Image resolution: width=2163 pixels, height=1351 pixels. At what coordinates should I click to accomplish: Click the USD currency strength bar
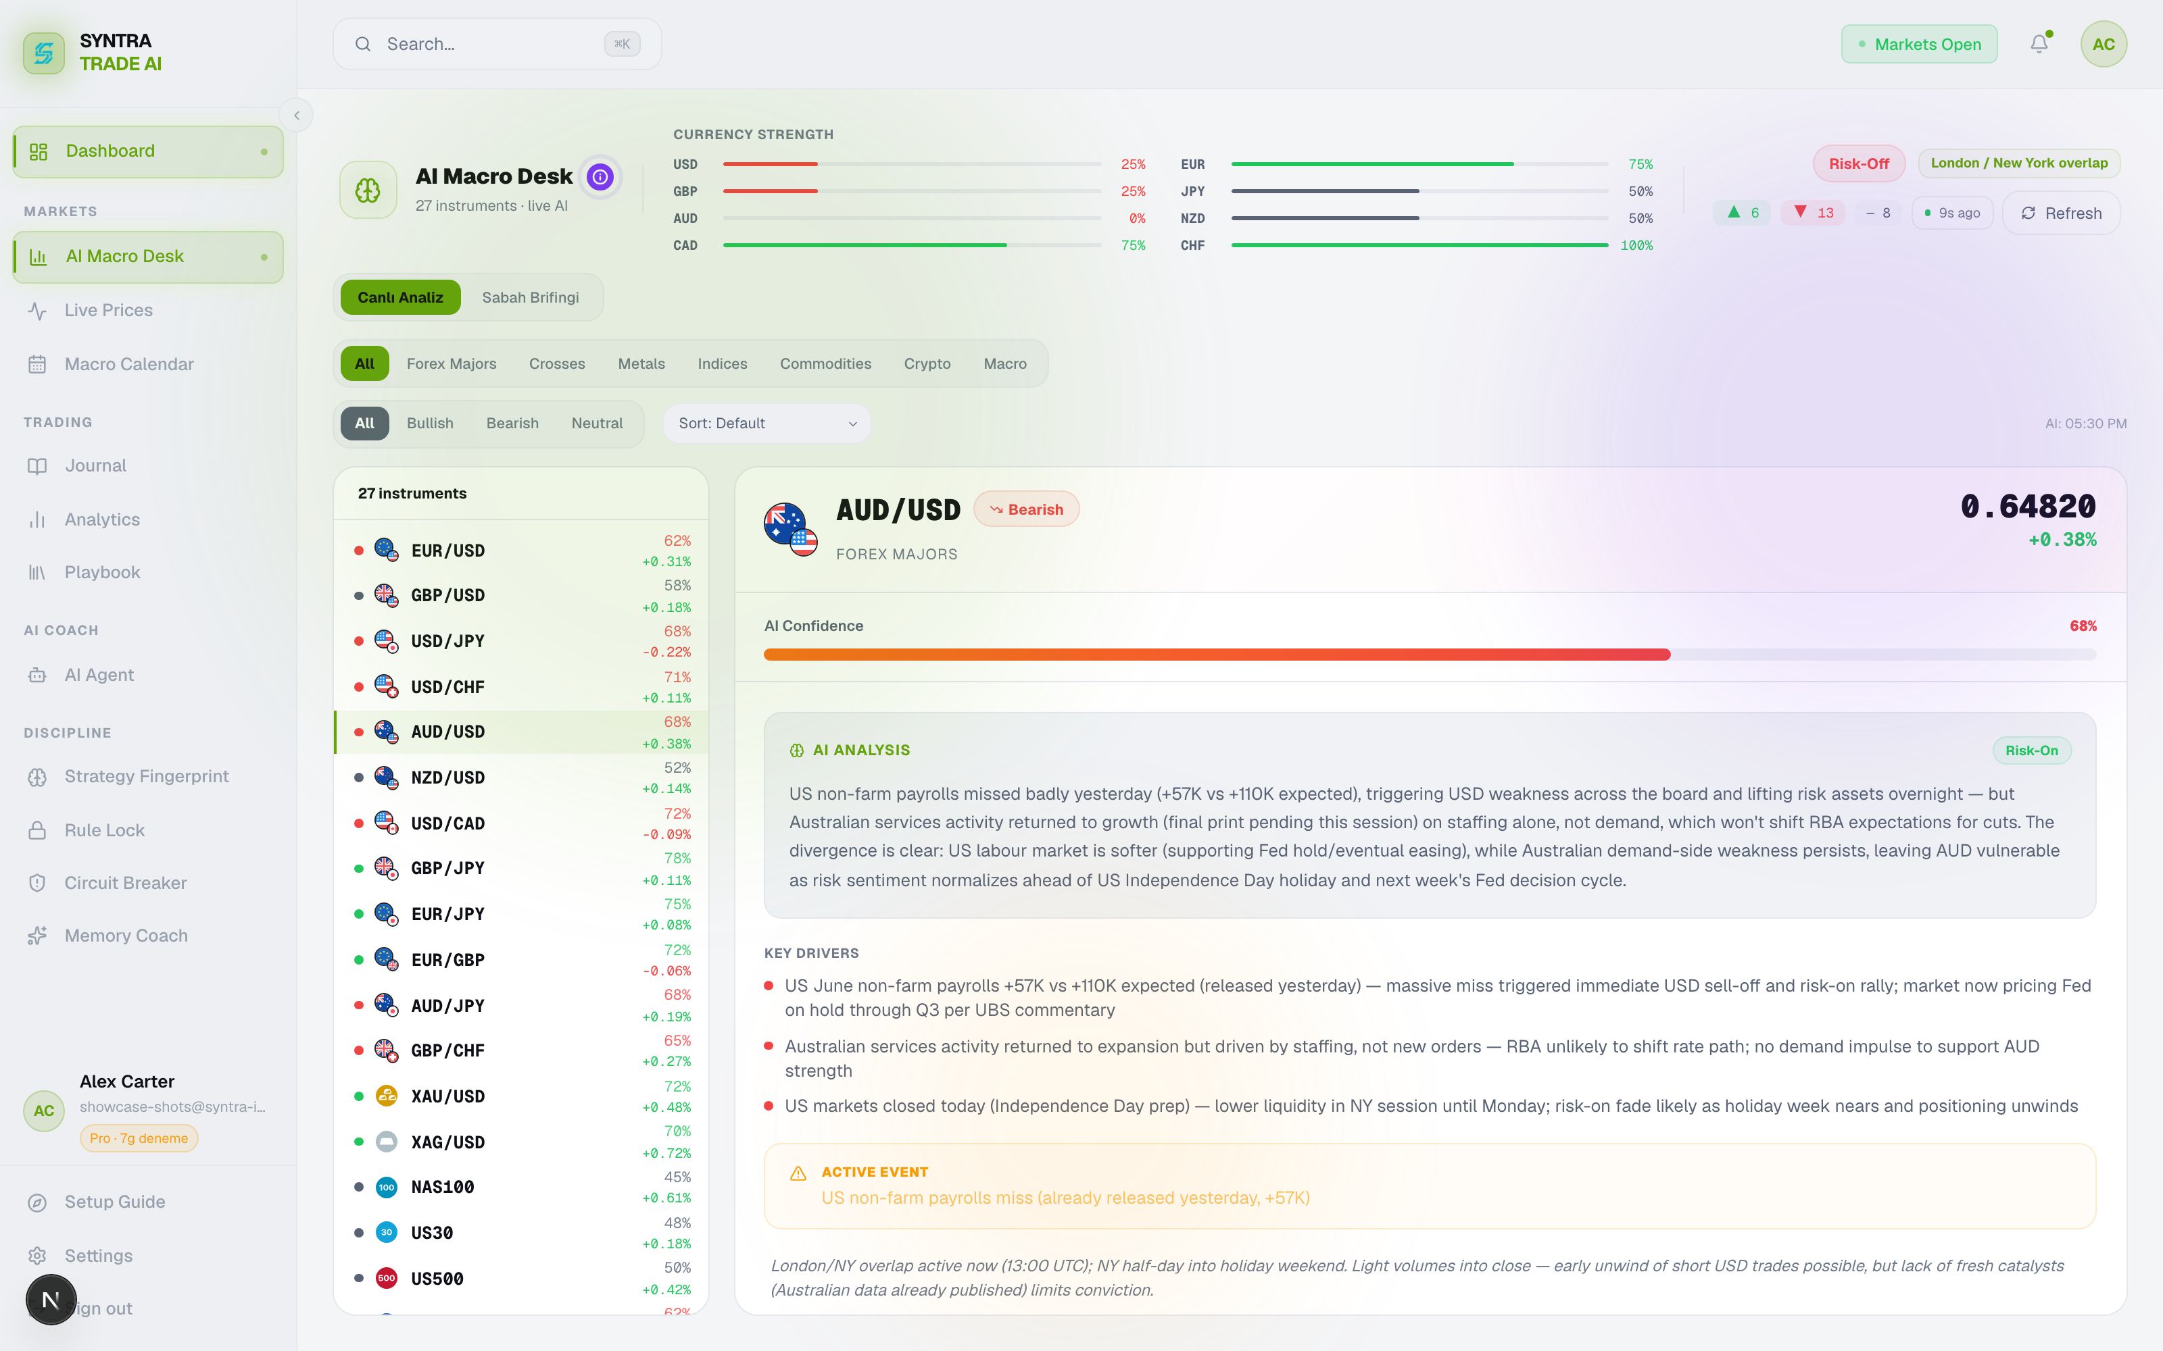[x=912, y=164]
